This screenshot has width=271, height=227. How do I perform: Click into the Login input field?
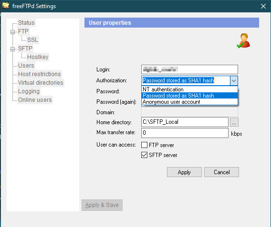(189, 69)
